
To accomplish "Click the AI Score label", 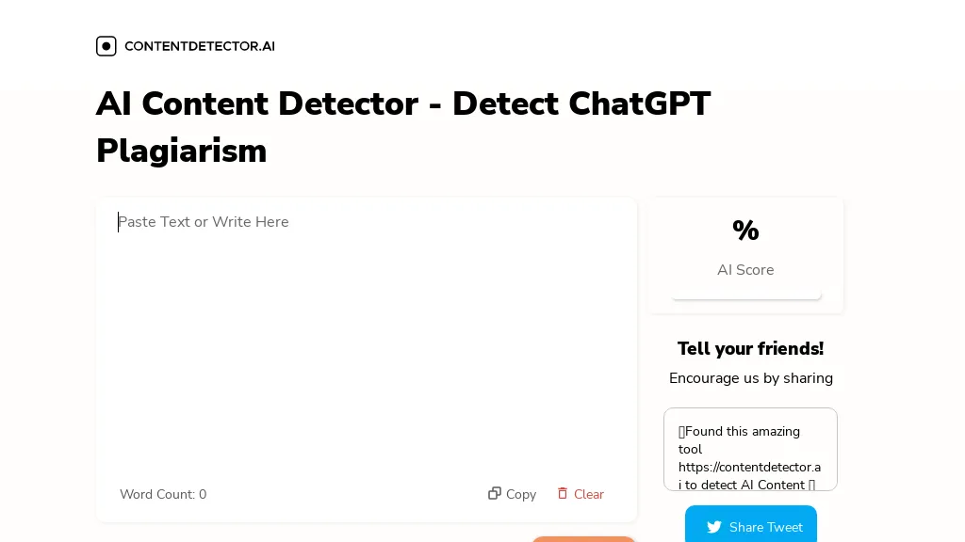I will [x=745, y=270].
